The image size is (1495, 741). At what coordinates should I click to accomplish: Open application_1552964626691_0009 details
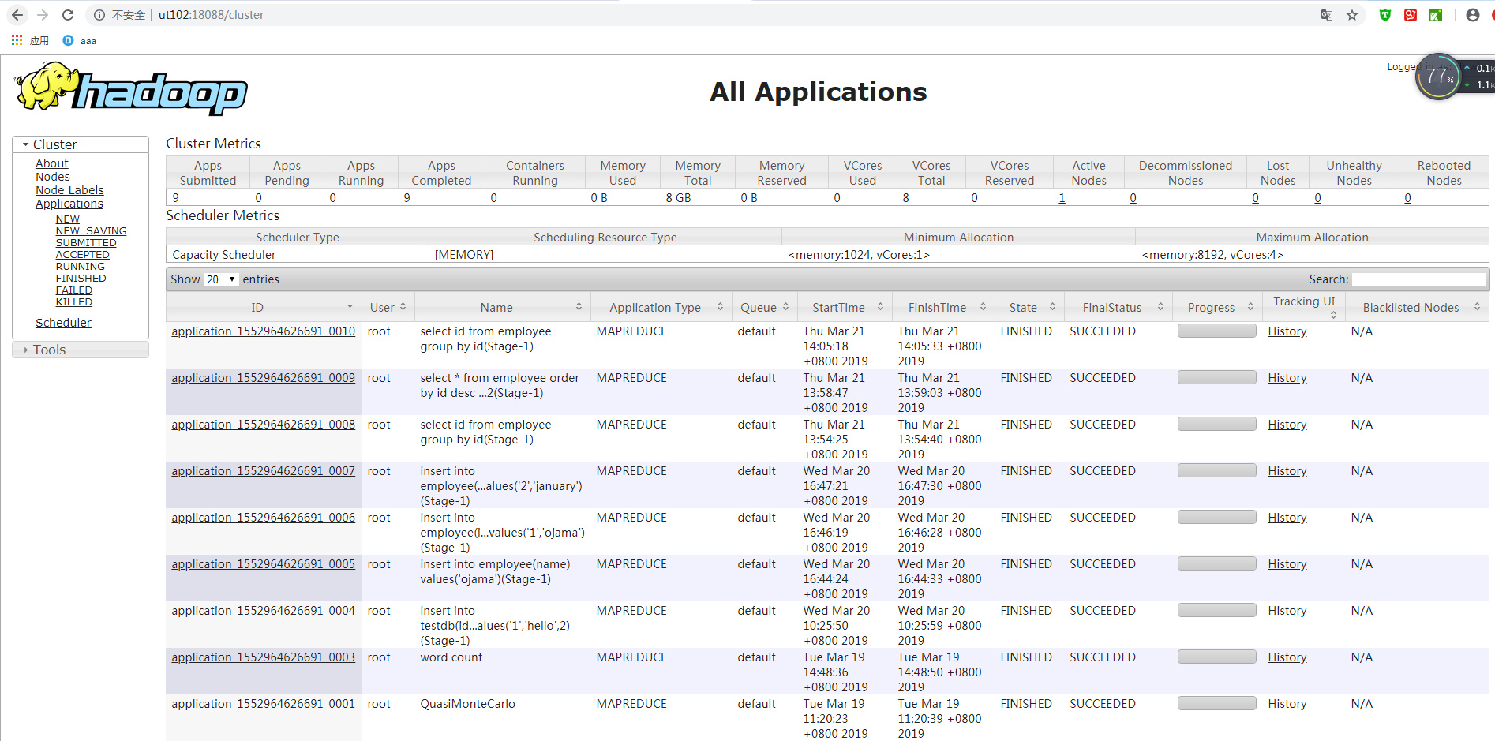pos(264,378)
